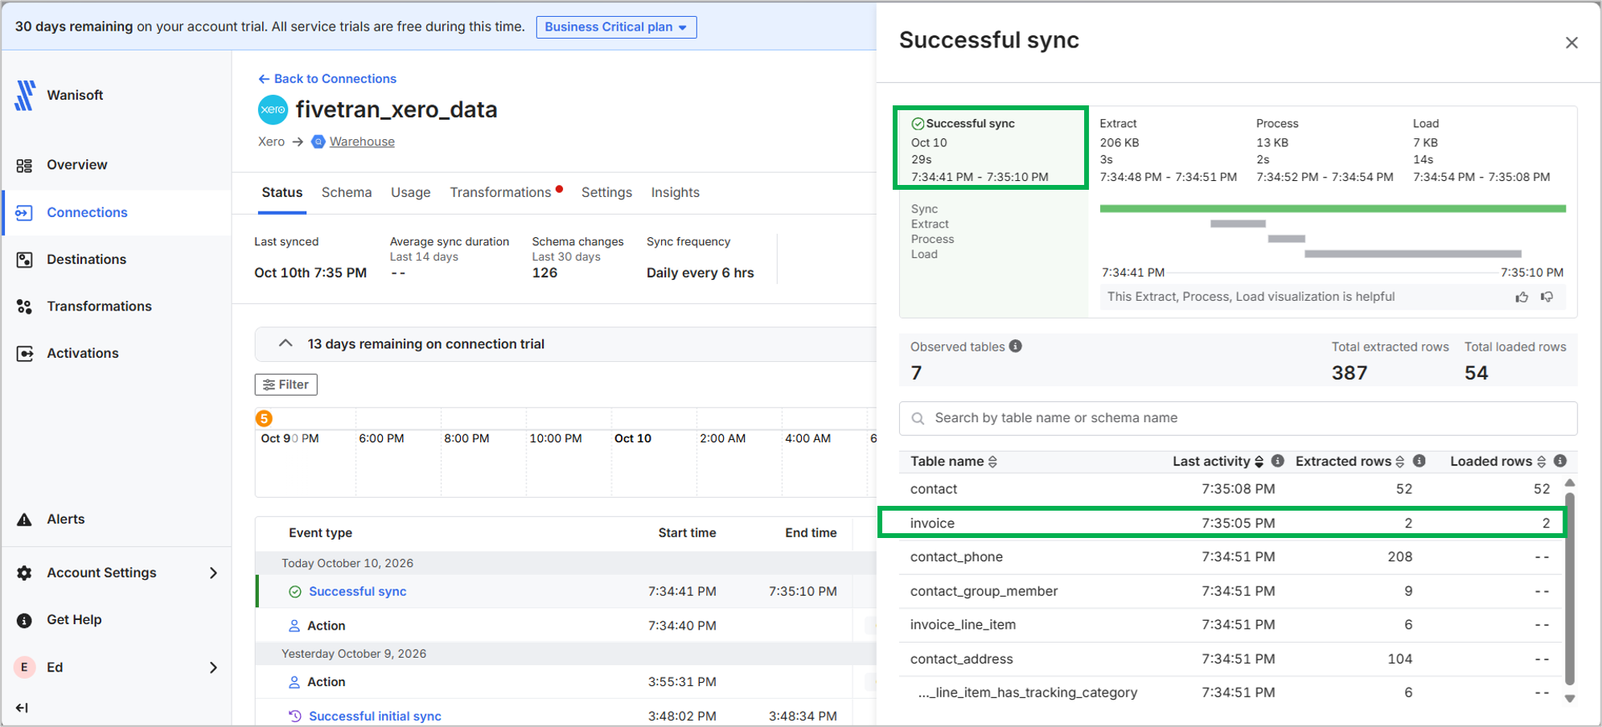Close the Successful sync panel
This screenshot has width=1602, height=727.
(1571, 43)
